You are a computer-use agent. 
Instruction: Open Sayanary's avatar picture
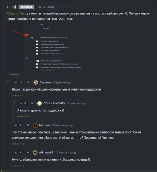pyautogui.click(x=36, y=82)
